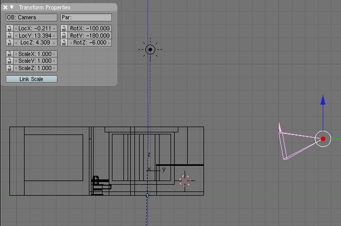This screenshot has width=341, height=226.
Task: Edit the OB: Camera name field
Action: pos(31,17)
